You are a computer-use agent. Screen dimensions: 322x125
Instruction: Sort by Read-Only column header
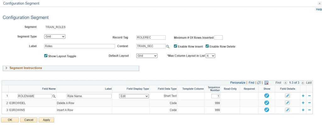230,89
